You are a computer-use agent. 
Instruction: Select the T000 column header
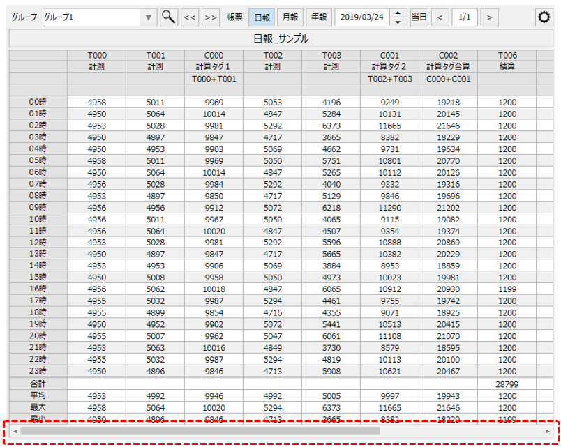point(96,56)
